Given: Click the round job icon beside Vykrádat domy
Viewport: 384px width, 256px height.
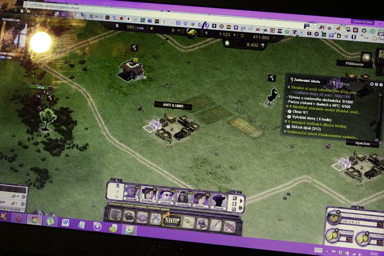Looking at the screenshot, I should [289, 117].
